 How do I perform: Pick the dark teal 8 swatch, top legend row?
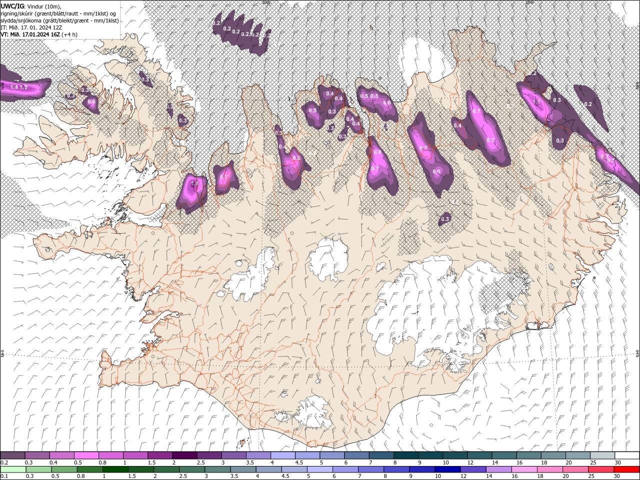pyautogui.click(x=405, y=455)
